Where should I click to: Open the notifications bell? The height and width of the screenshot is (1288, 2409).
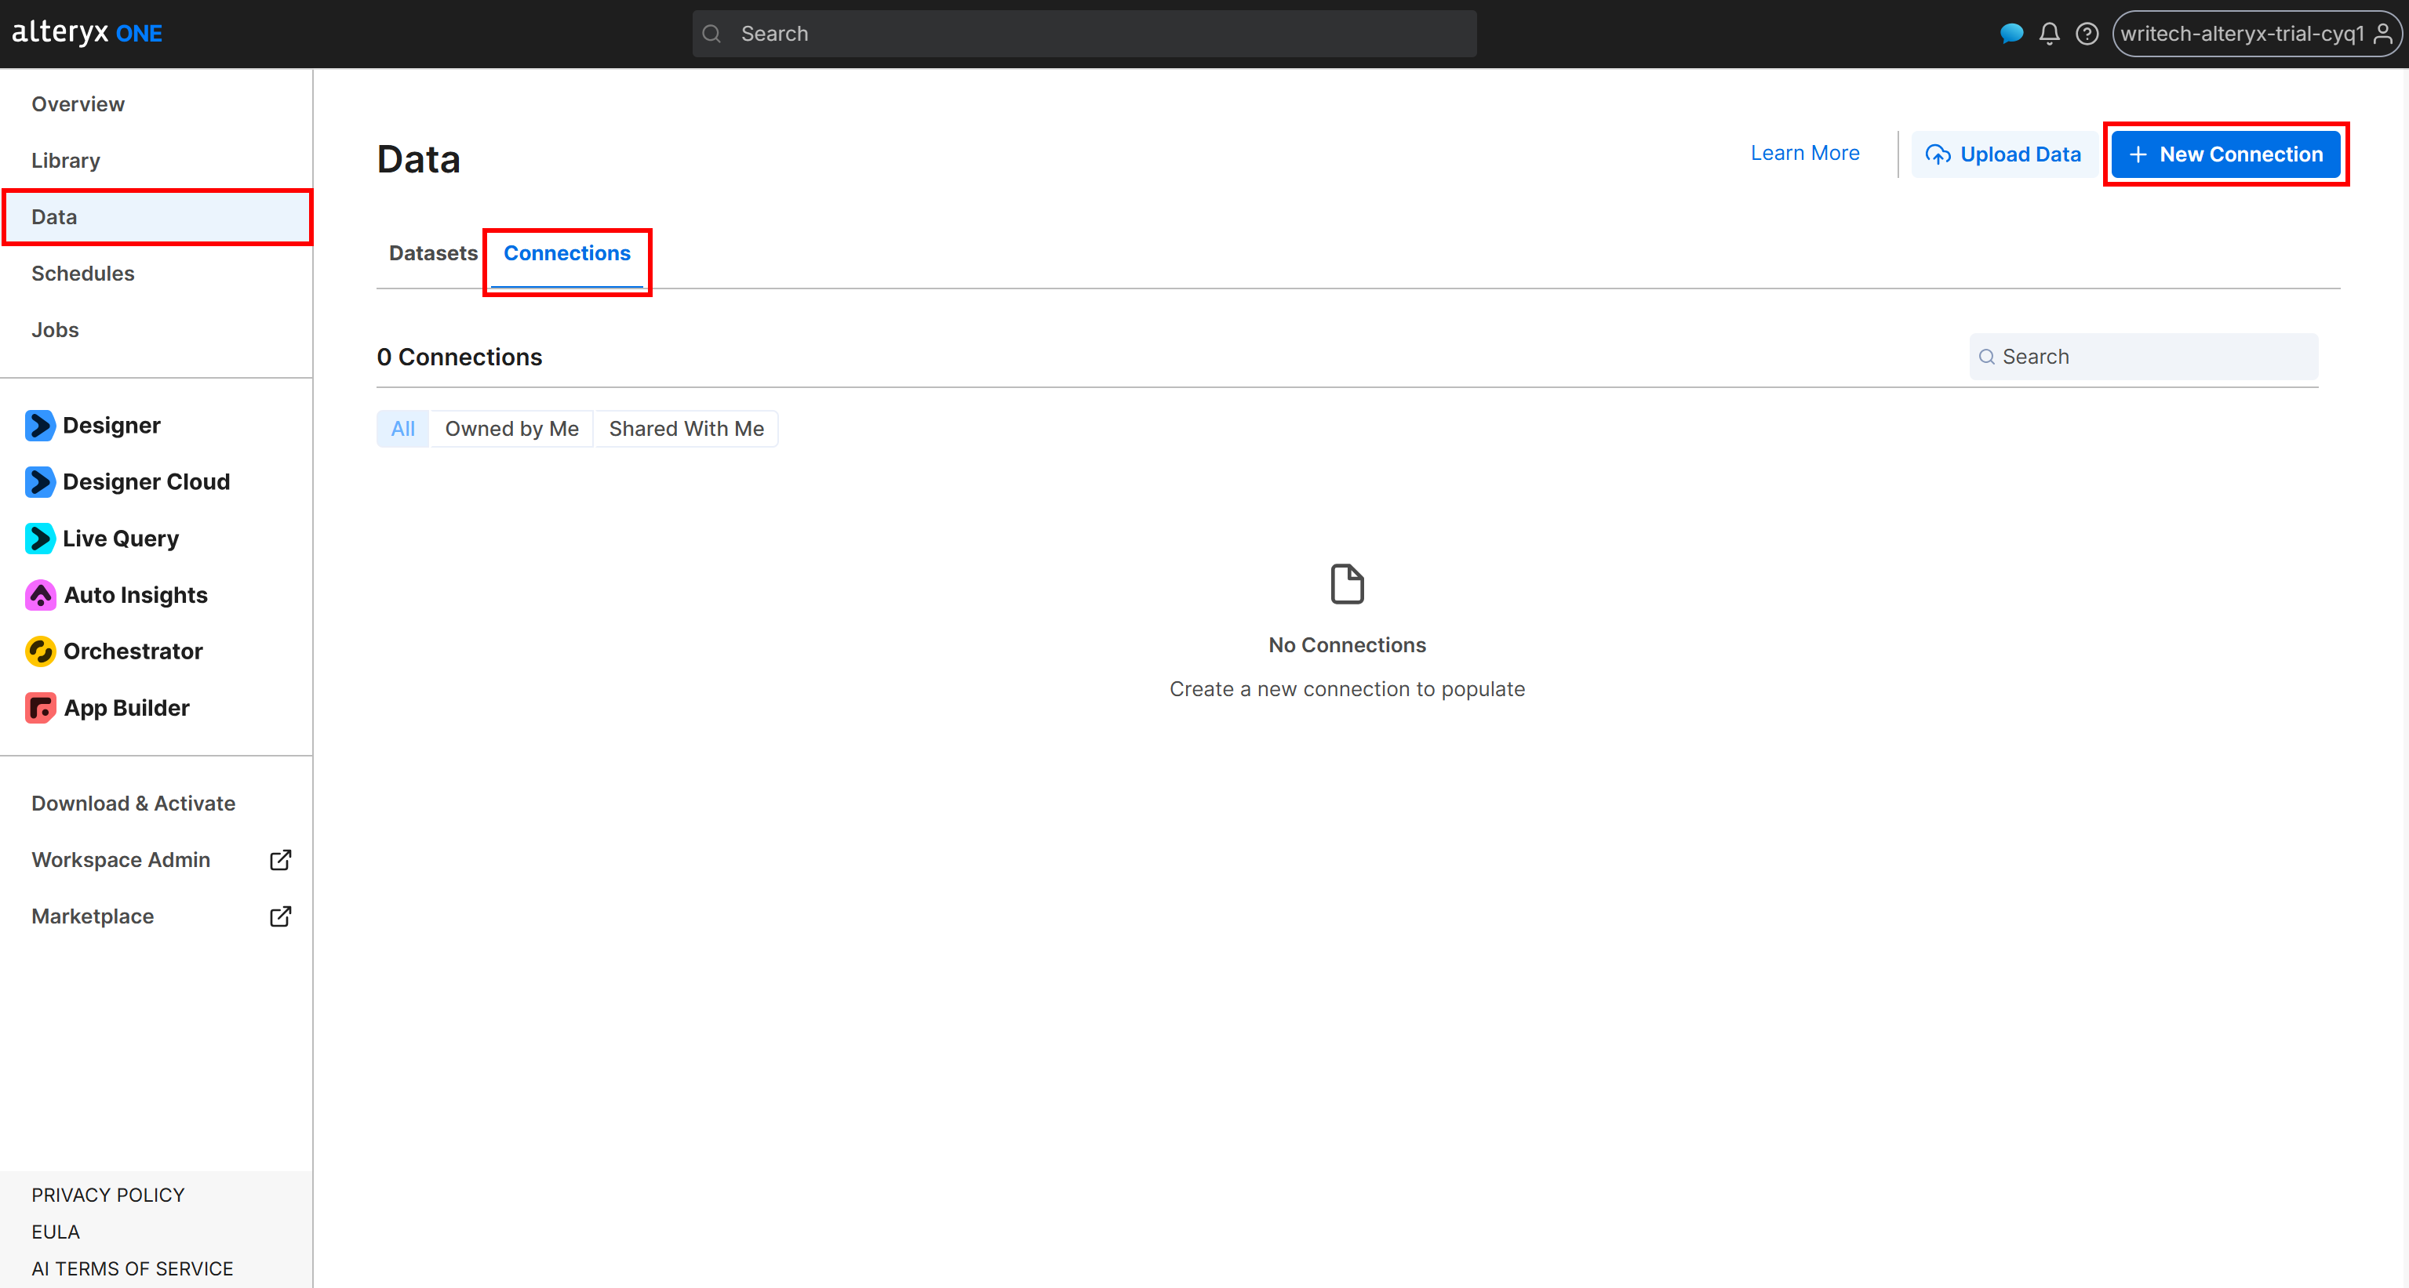pyautogui.click(x=2049, y=34)
